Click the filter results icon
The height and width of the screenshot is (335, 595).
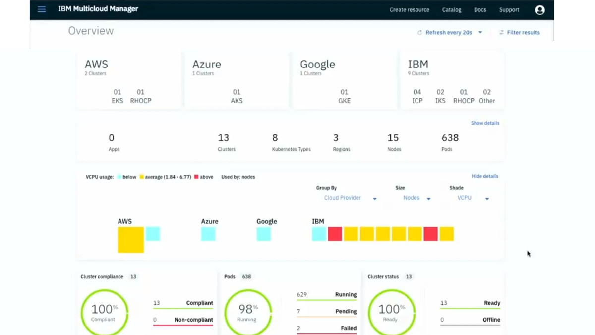coord(501,33)
